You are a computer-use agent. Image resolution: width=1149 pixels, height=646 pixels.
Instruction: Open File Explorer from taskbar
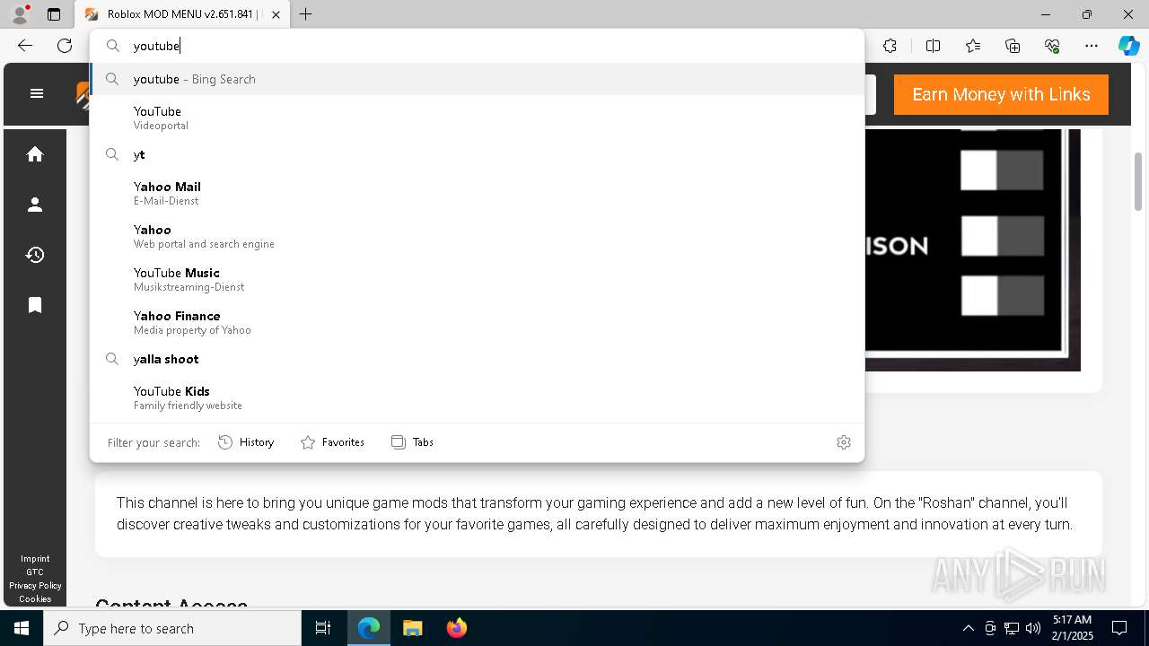coord(412,628)
